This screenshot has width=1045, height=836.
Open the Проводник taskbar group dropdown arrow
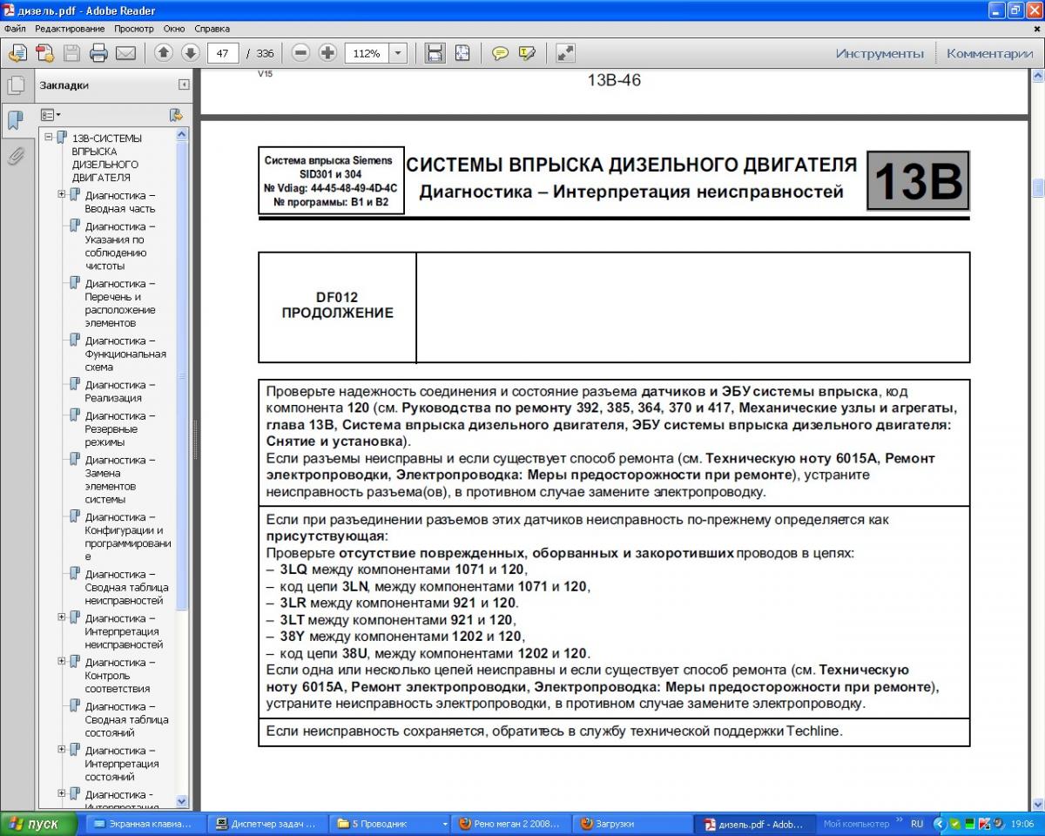point(445,824)
